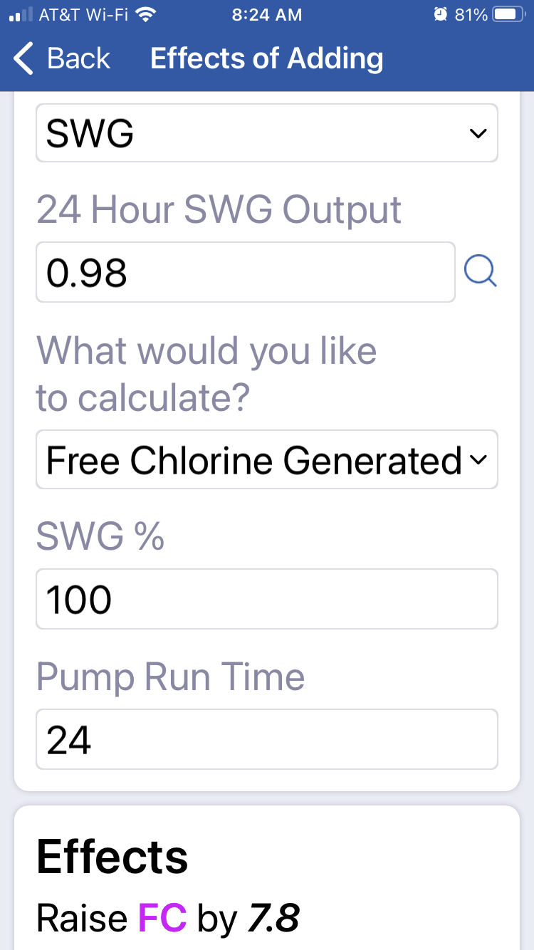
Task: Tap the 8:24 AM clock in status bar
Action: click(267, 14)
